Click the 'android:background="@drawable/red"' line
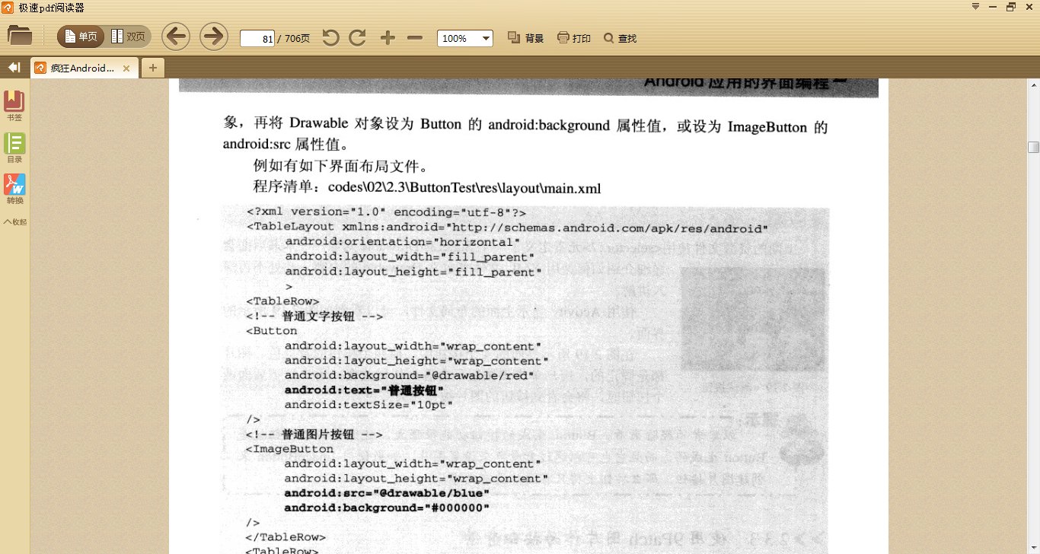The image size is (1040, 554). [x=410, y=375]
